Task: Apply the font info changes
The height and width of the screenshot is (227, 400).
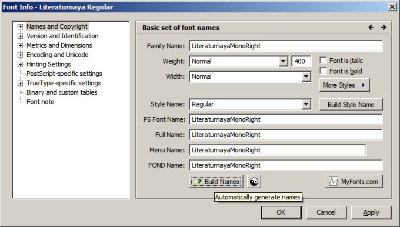Action: [371, 212]
